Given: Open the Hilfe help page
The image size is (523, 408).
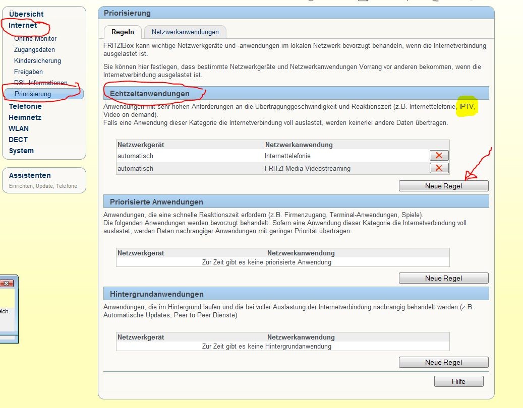Looking at the screenshot, I should coord(458,381).
